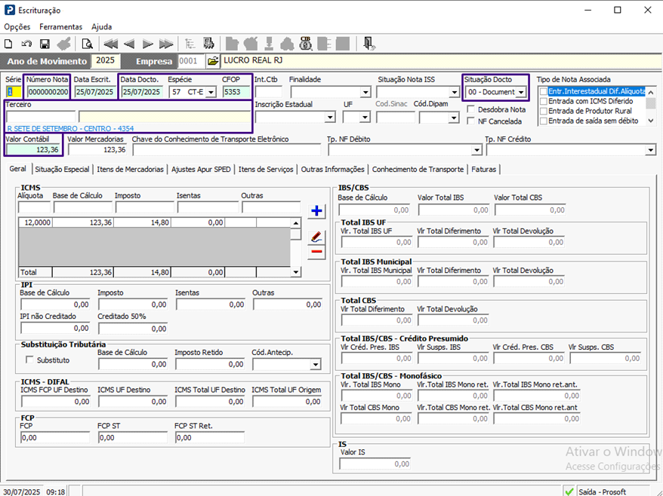Expand the Situação Docto dropdown
Image resolution: width=663 pixels, height=496 pixels.
pyautogui.click(x=520, y=93)
